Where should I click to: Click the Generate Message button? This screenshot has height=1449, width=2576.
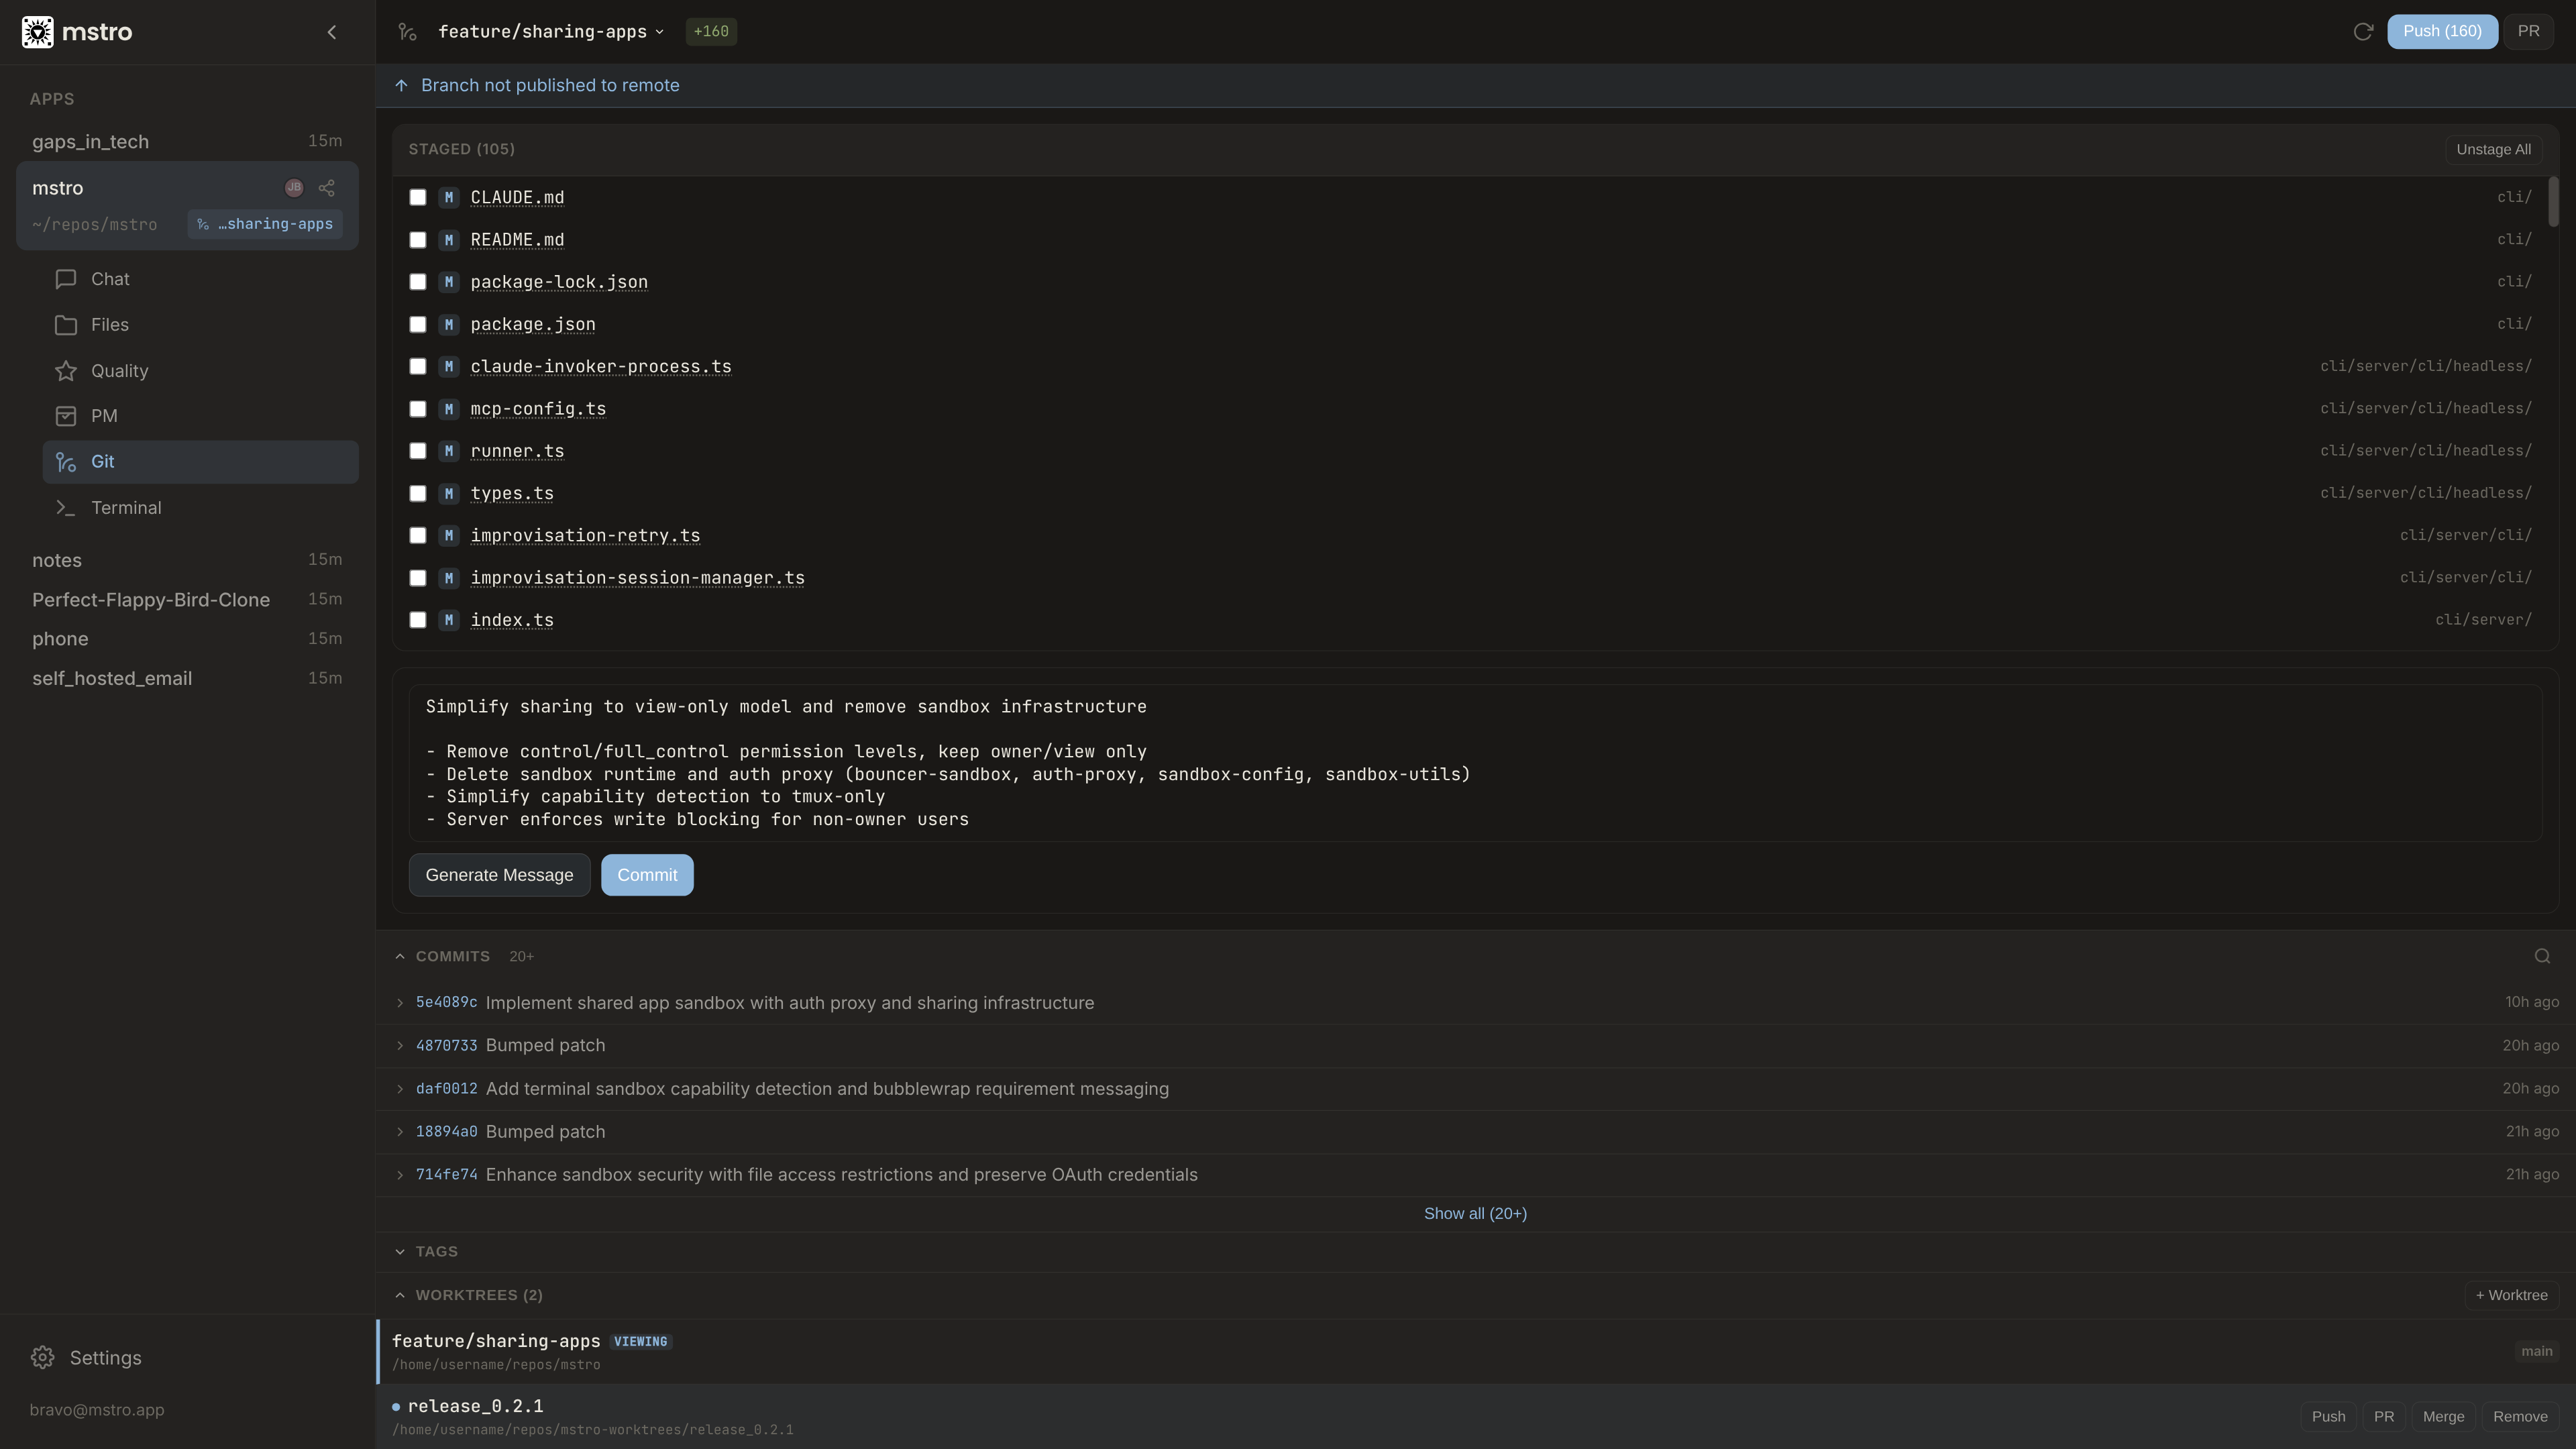click(x=499, y=875)
